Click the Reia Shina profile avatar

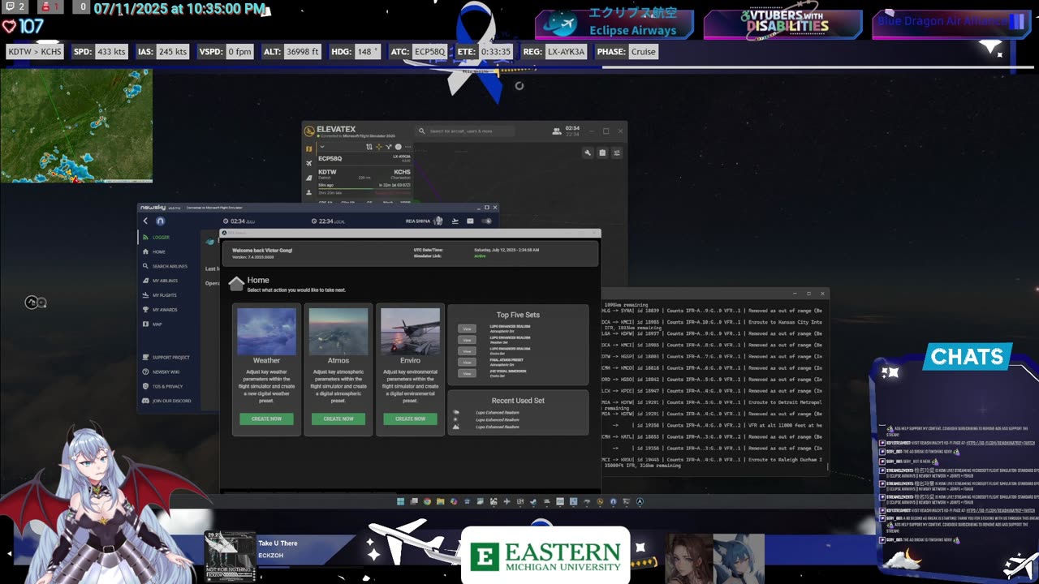point(438,221)
